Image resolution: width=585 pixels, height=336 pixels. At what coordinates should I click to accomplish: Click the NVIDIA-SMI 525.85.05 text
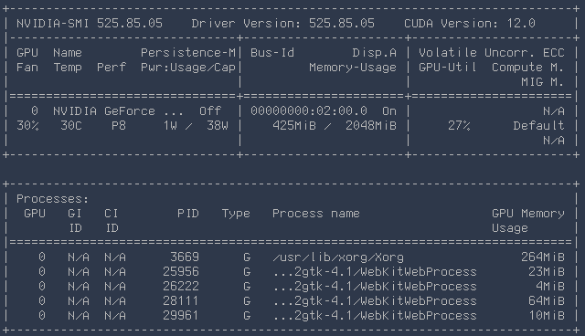click(x=90, y=24)
